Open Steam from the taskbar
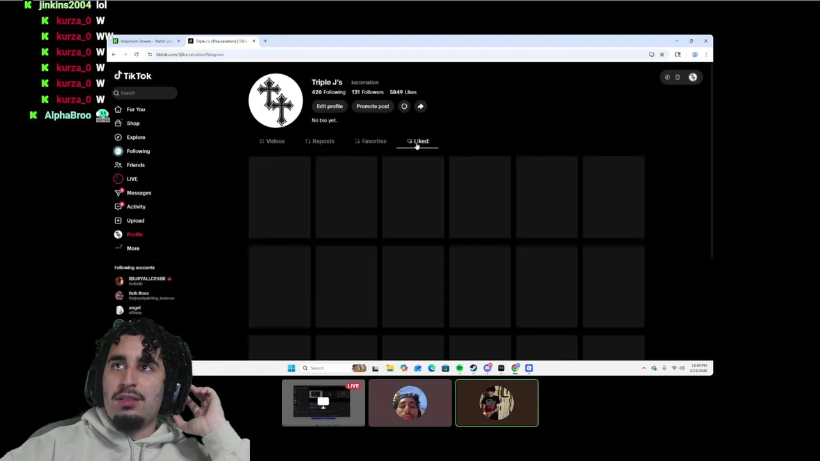Viewport: 820px width, 461px height. click(473, 368)
